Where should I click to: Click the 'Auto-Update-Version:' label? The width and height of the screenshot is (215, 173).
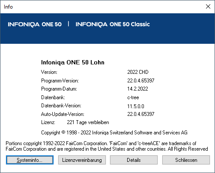tap(63, 114)
